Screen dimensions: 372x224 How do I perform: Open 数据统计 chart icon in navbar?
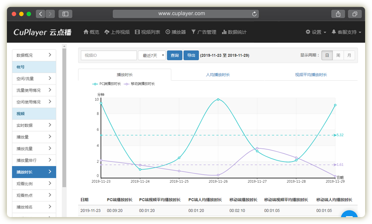pos(224,32)
